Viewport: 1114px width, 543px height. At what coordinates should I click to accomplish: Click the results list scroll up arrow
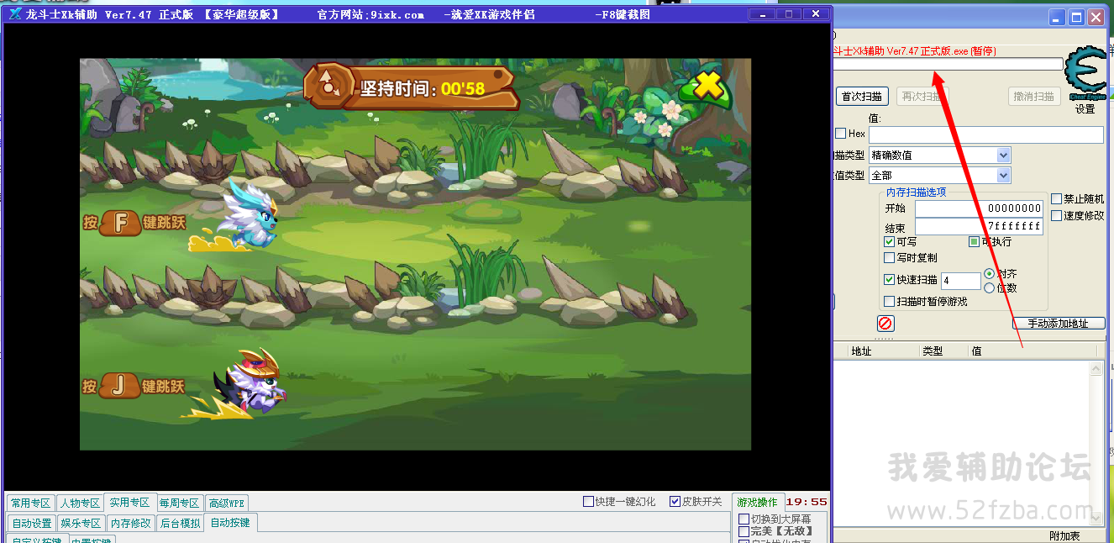(1096, 368)
